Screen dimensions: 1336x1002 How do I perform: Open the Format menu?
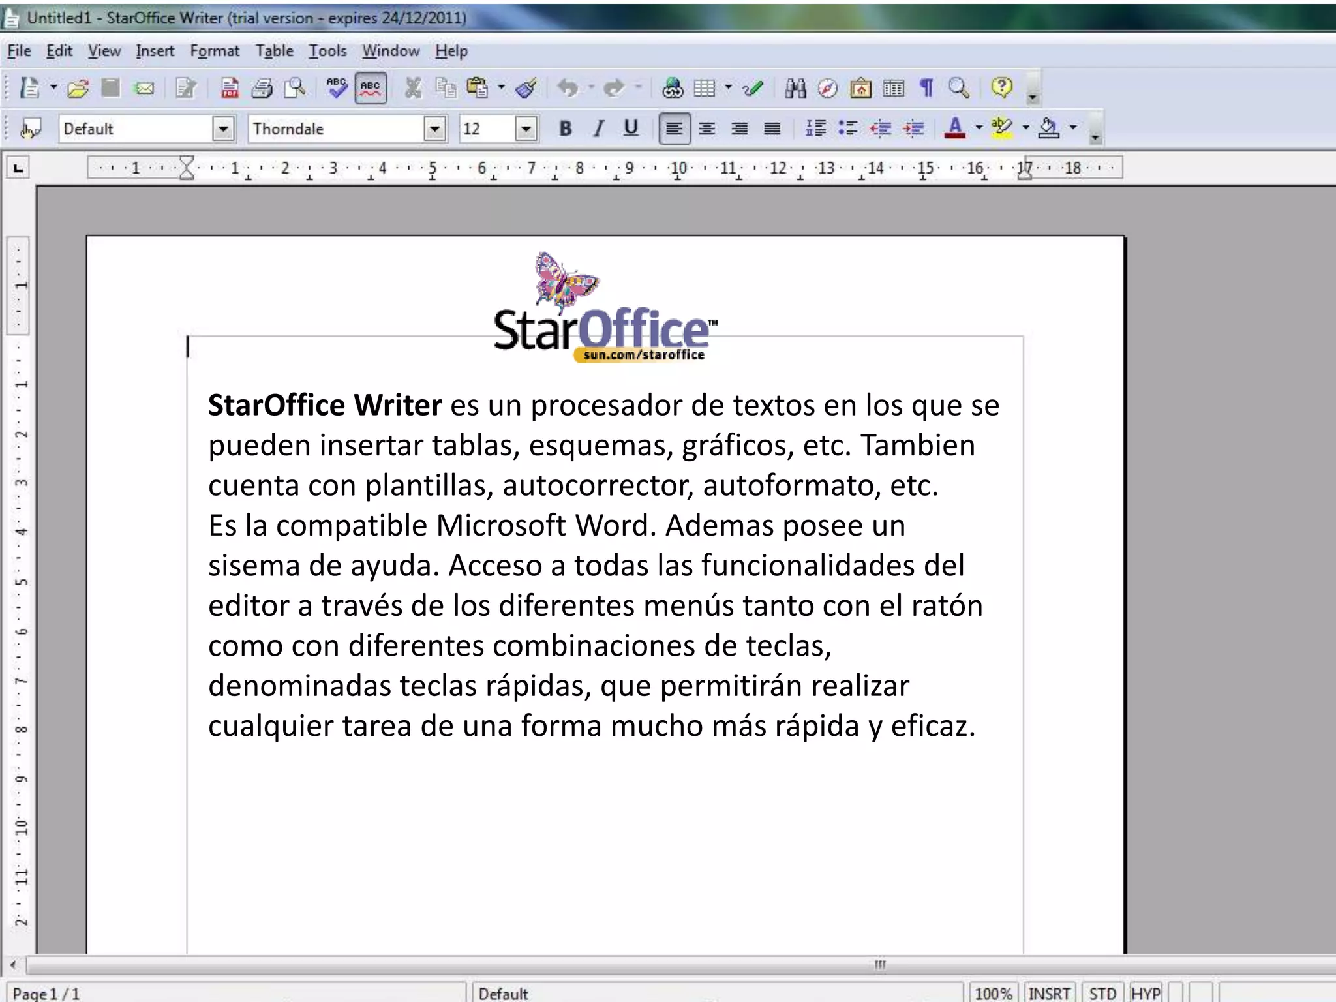pyautogui.click(x=215, y=51)
